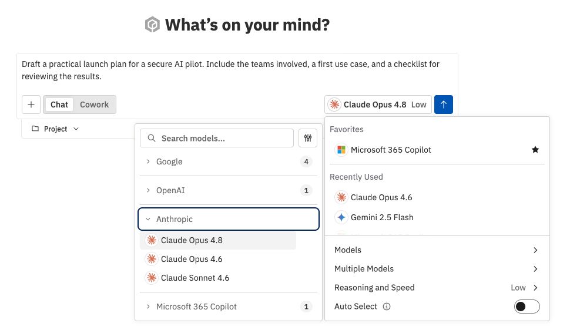Click the Low value beside Reasoning and Speed
This screenshot has width=570, height=330.
pyautogui.click(x=518, y=288)
